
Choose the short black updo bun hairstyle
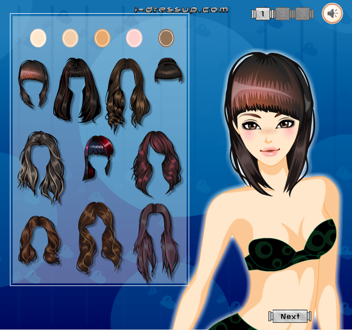pos(168,70)
